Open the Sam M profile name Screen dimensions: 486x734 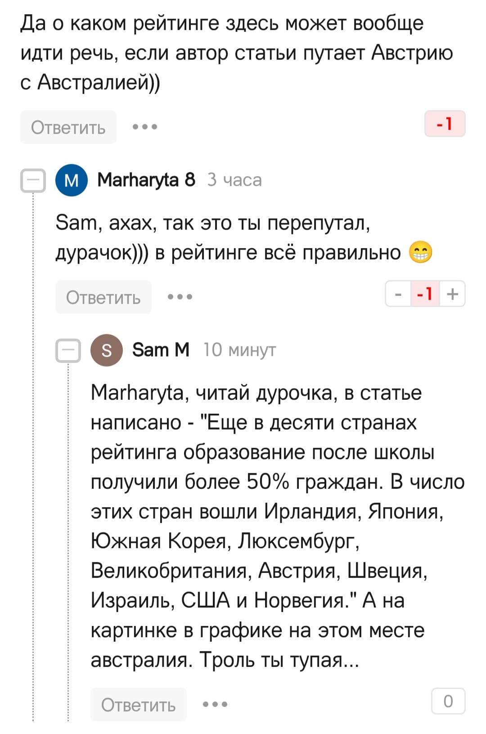[161, 350]
